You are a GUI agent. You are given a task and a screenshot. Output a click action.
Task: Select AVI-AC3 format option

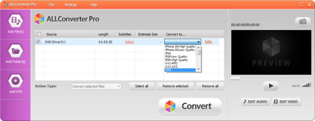pos(180,67)
